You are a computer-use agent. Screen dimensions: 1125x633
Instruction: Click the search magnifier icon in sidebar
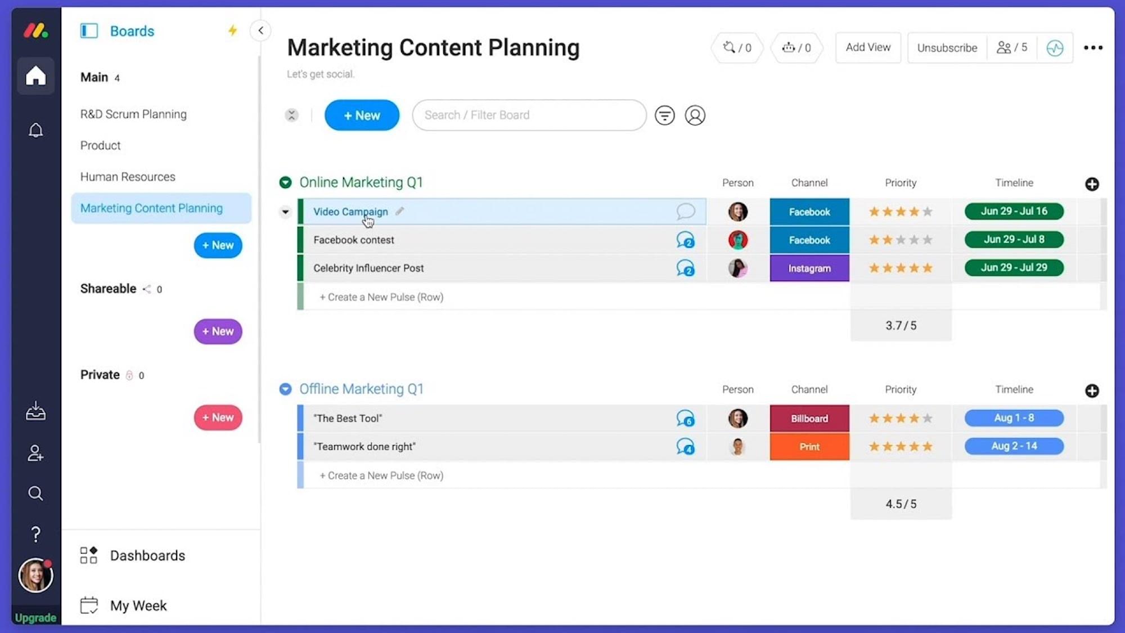[35, 493]
